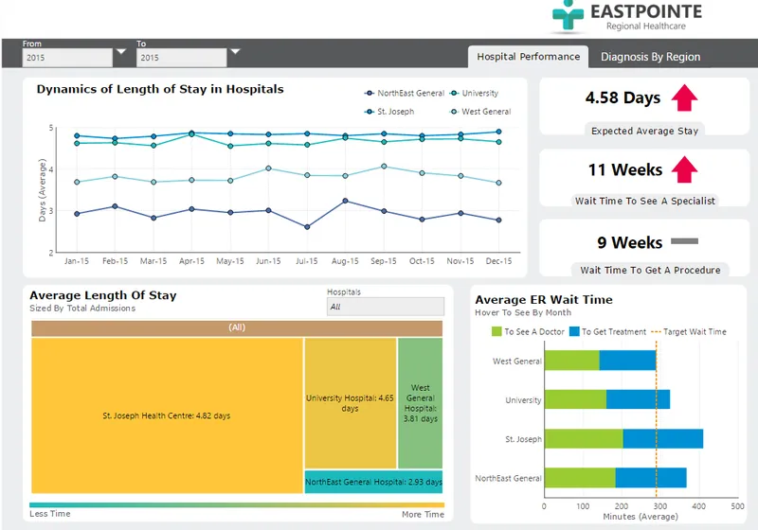Click Dec-15 axis label
This screenshot has height=530, width=758.
coord(498,261)
